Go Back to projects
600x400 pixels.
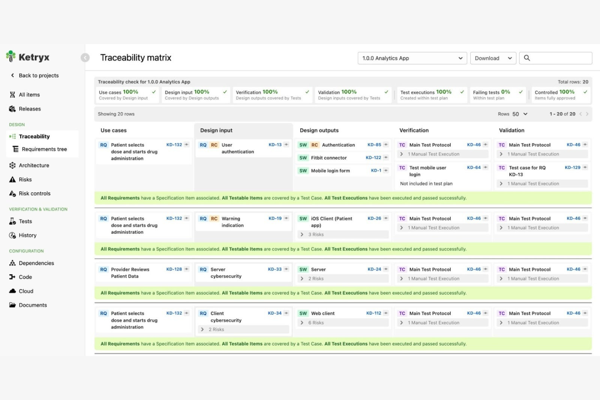pyautogui.click(x=38, y=75)
